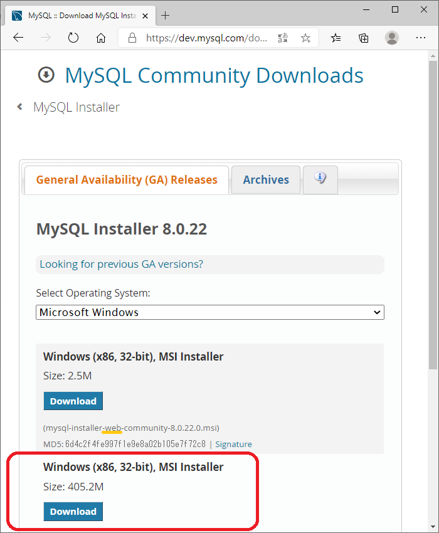Image resolution: width=439 pixels, height=533 pixels.
Task: Select General Availability (GA) Releases tab
Action: pos(127,180)
